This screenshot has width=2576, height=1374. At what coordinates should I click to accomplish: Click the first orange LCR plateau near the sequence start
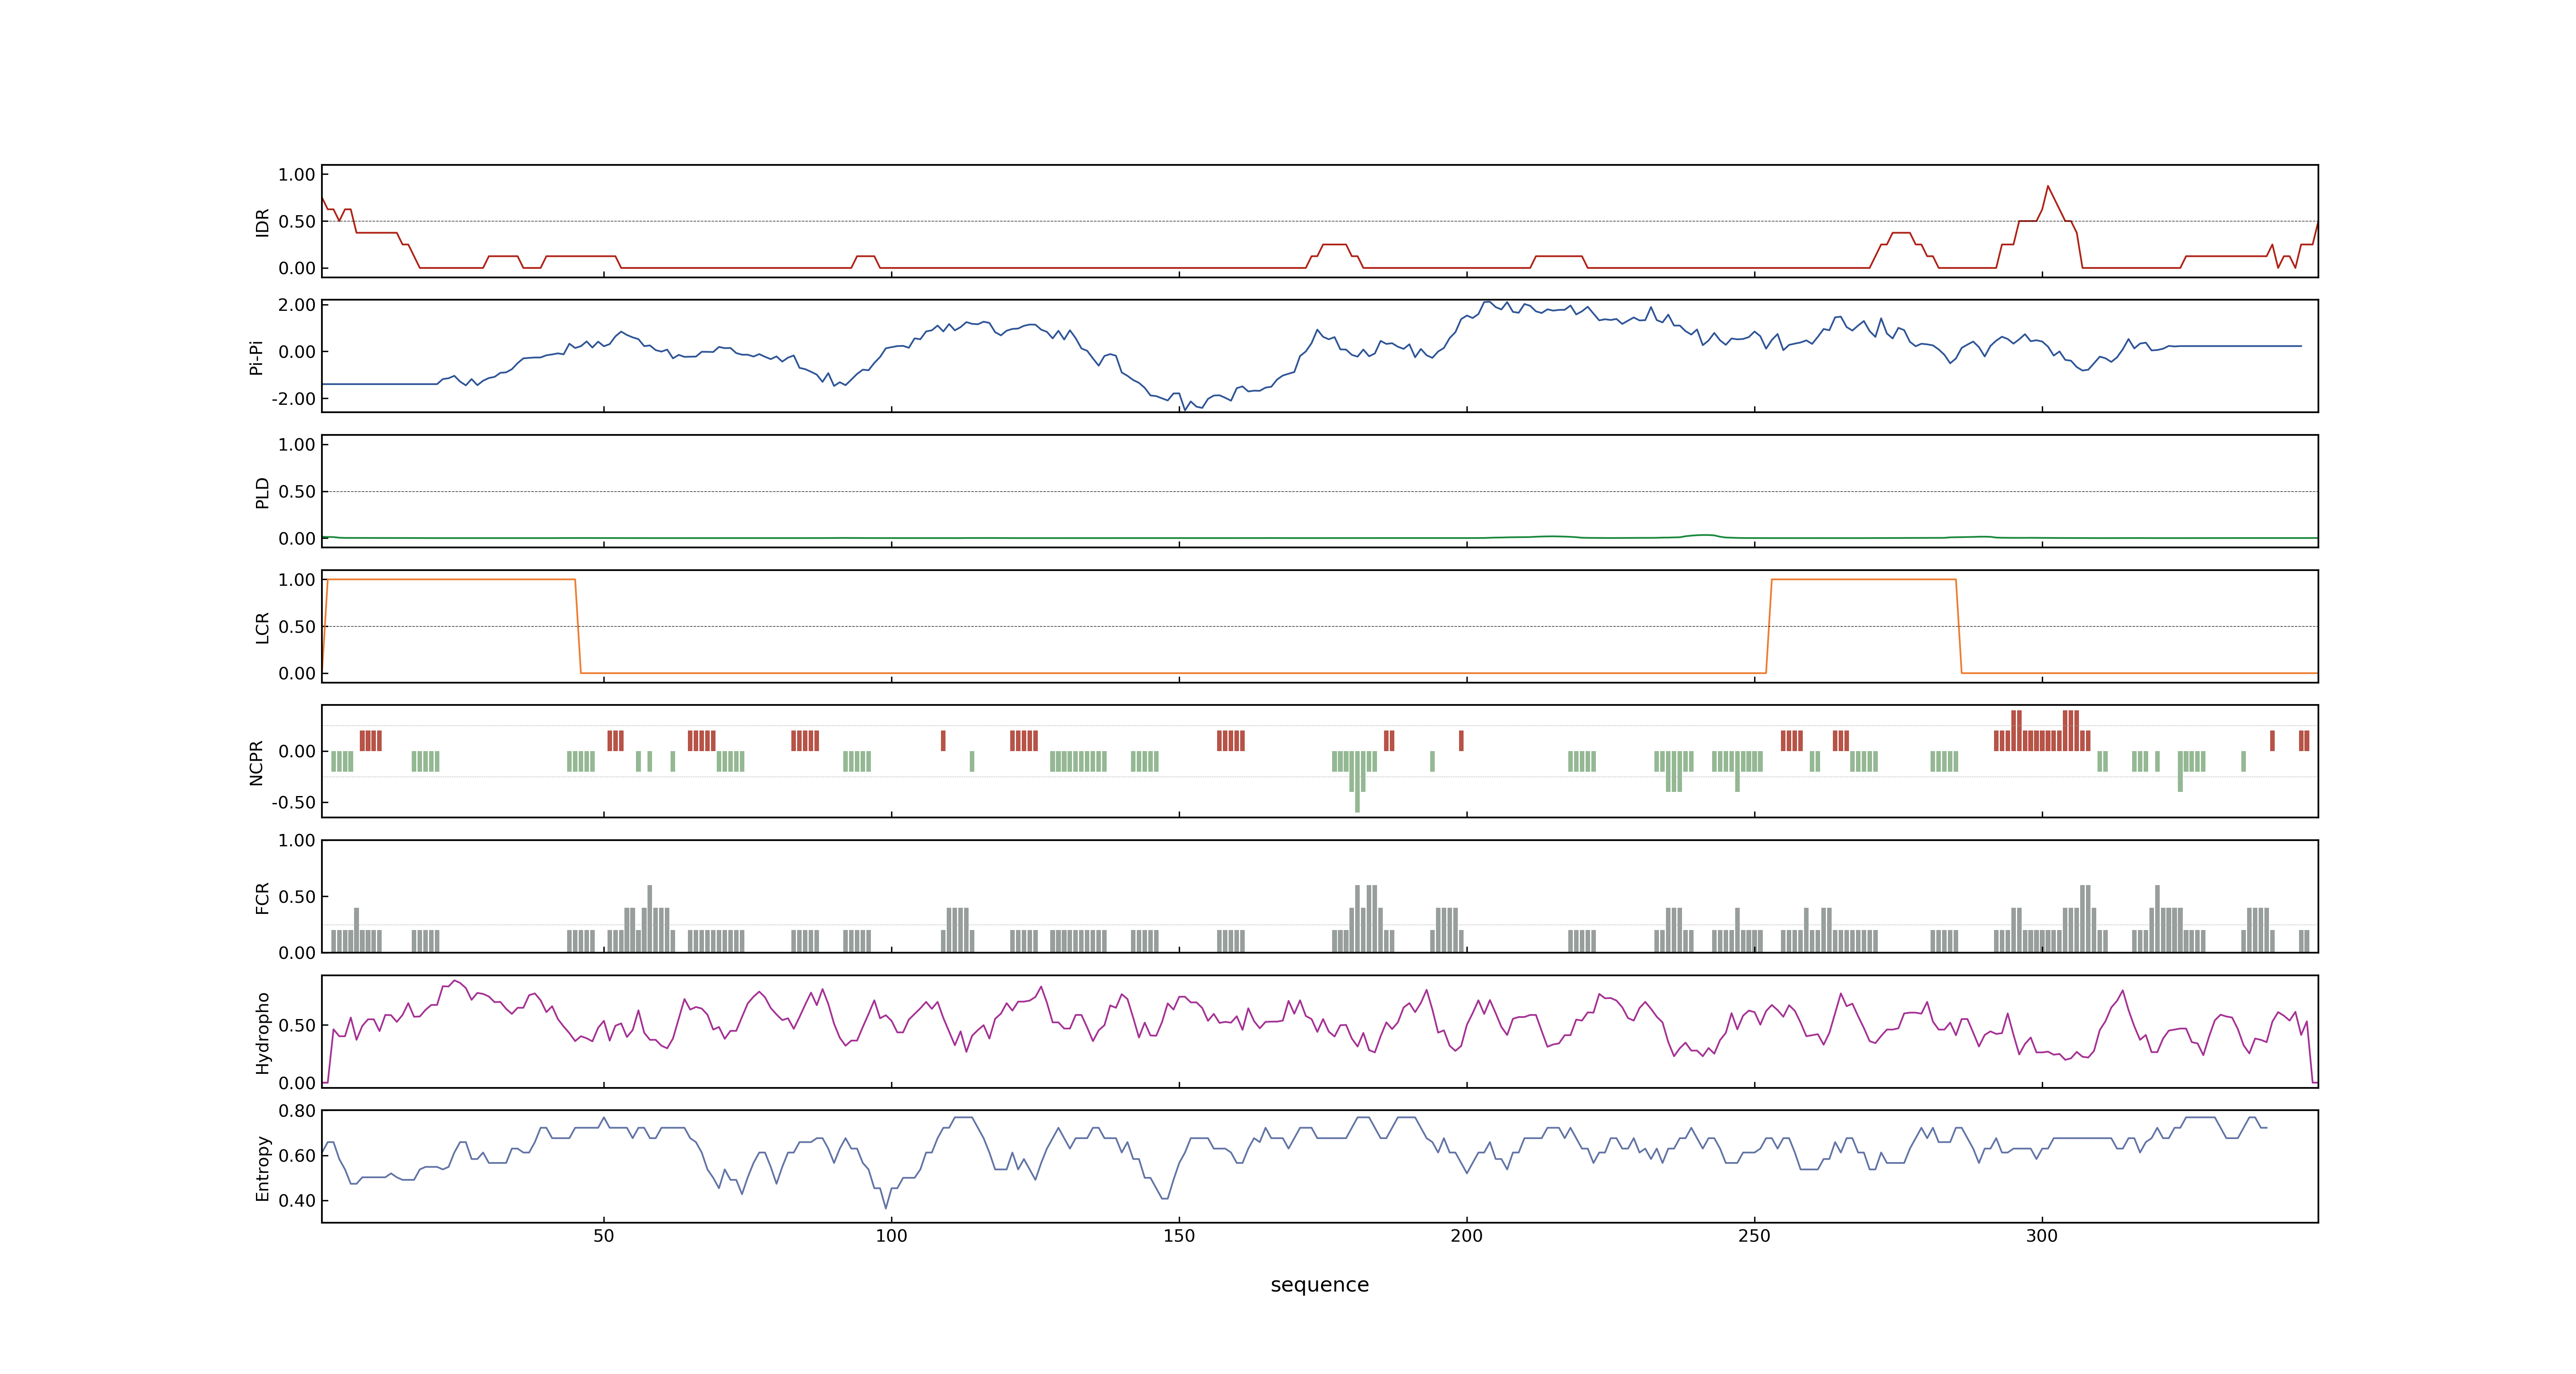point(451,580)
